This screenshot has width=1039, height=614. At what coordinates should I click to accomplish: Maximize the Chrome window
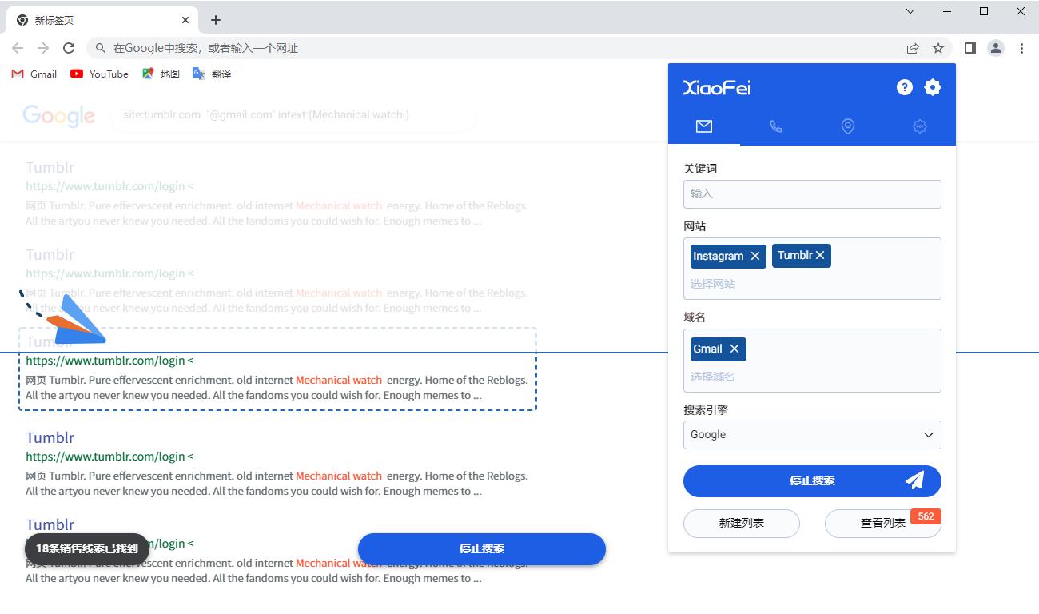click(984, 11)
